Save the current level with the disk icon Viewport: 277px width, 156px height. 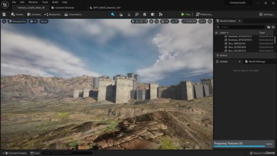pos(4,14)
